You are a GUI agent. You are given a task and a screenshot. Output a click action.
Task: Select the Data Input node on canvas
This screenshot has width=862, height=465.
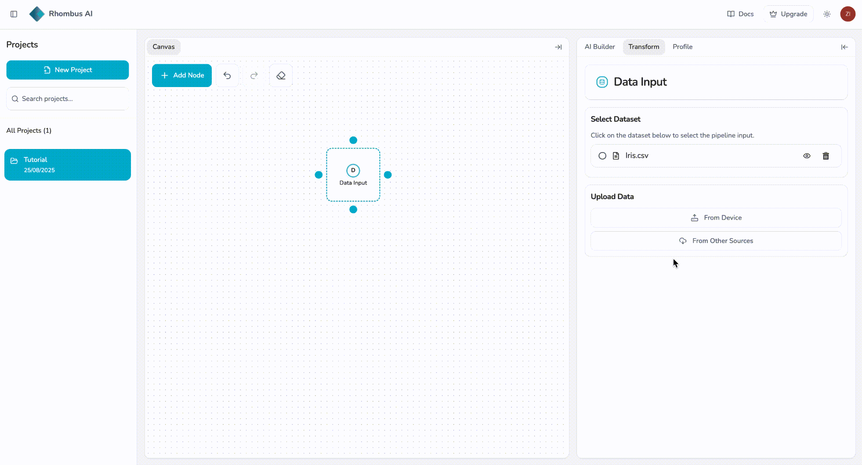(353, 175)
